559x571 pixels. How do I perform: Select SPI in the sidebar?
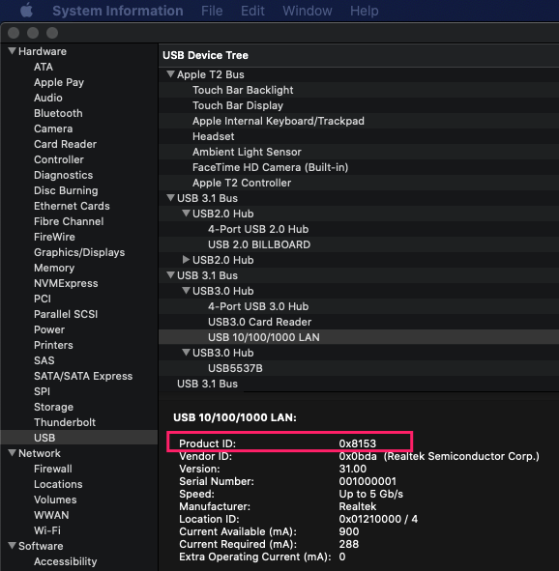[x=42, y=391]
